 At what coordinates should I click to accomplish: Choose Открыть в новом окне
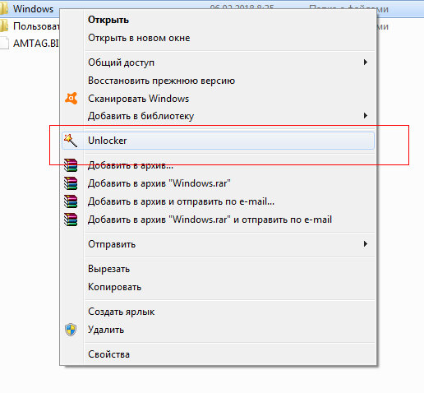(x=139, y=38)
